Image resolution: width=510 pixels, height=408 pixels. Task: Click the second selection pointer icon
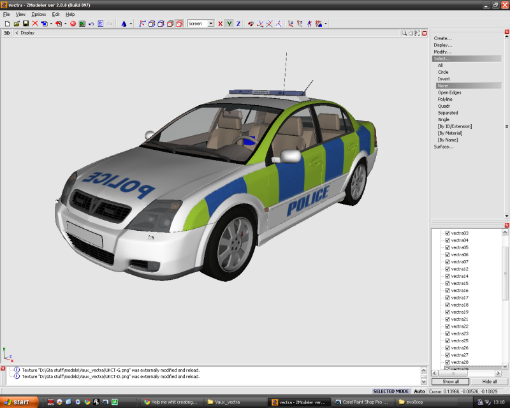(300, 24)
